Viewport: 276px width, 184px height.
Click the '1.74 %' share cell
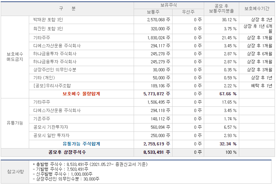coord(230,119)
